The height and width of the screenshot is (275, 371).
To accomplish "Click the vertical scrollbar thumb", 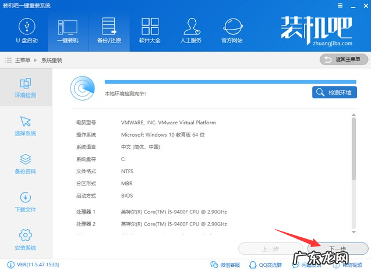I will 354,149.
